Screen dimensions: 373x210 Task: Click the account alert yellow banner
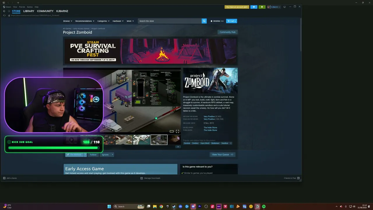tap(237, 7)
